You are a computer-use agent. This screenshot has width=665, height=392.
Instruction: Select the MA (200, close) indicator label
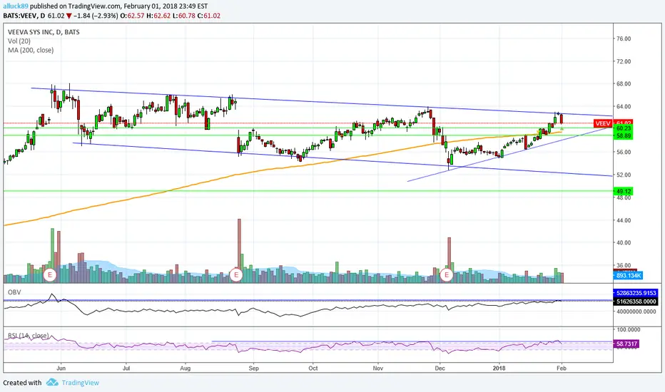[31, 50]
